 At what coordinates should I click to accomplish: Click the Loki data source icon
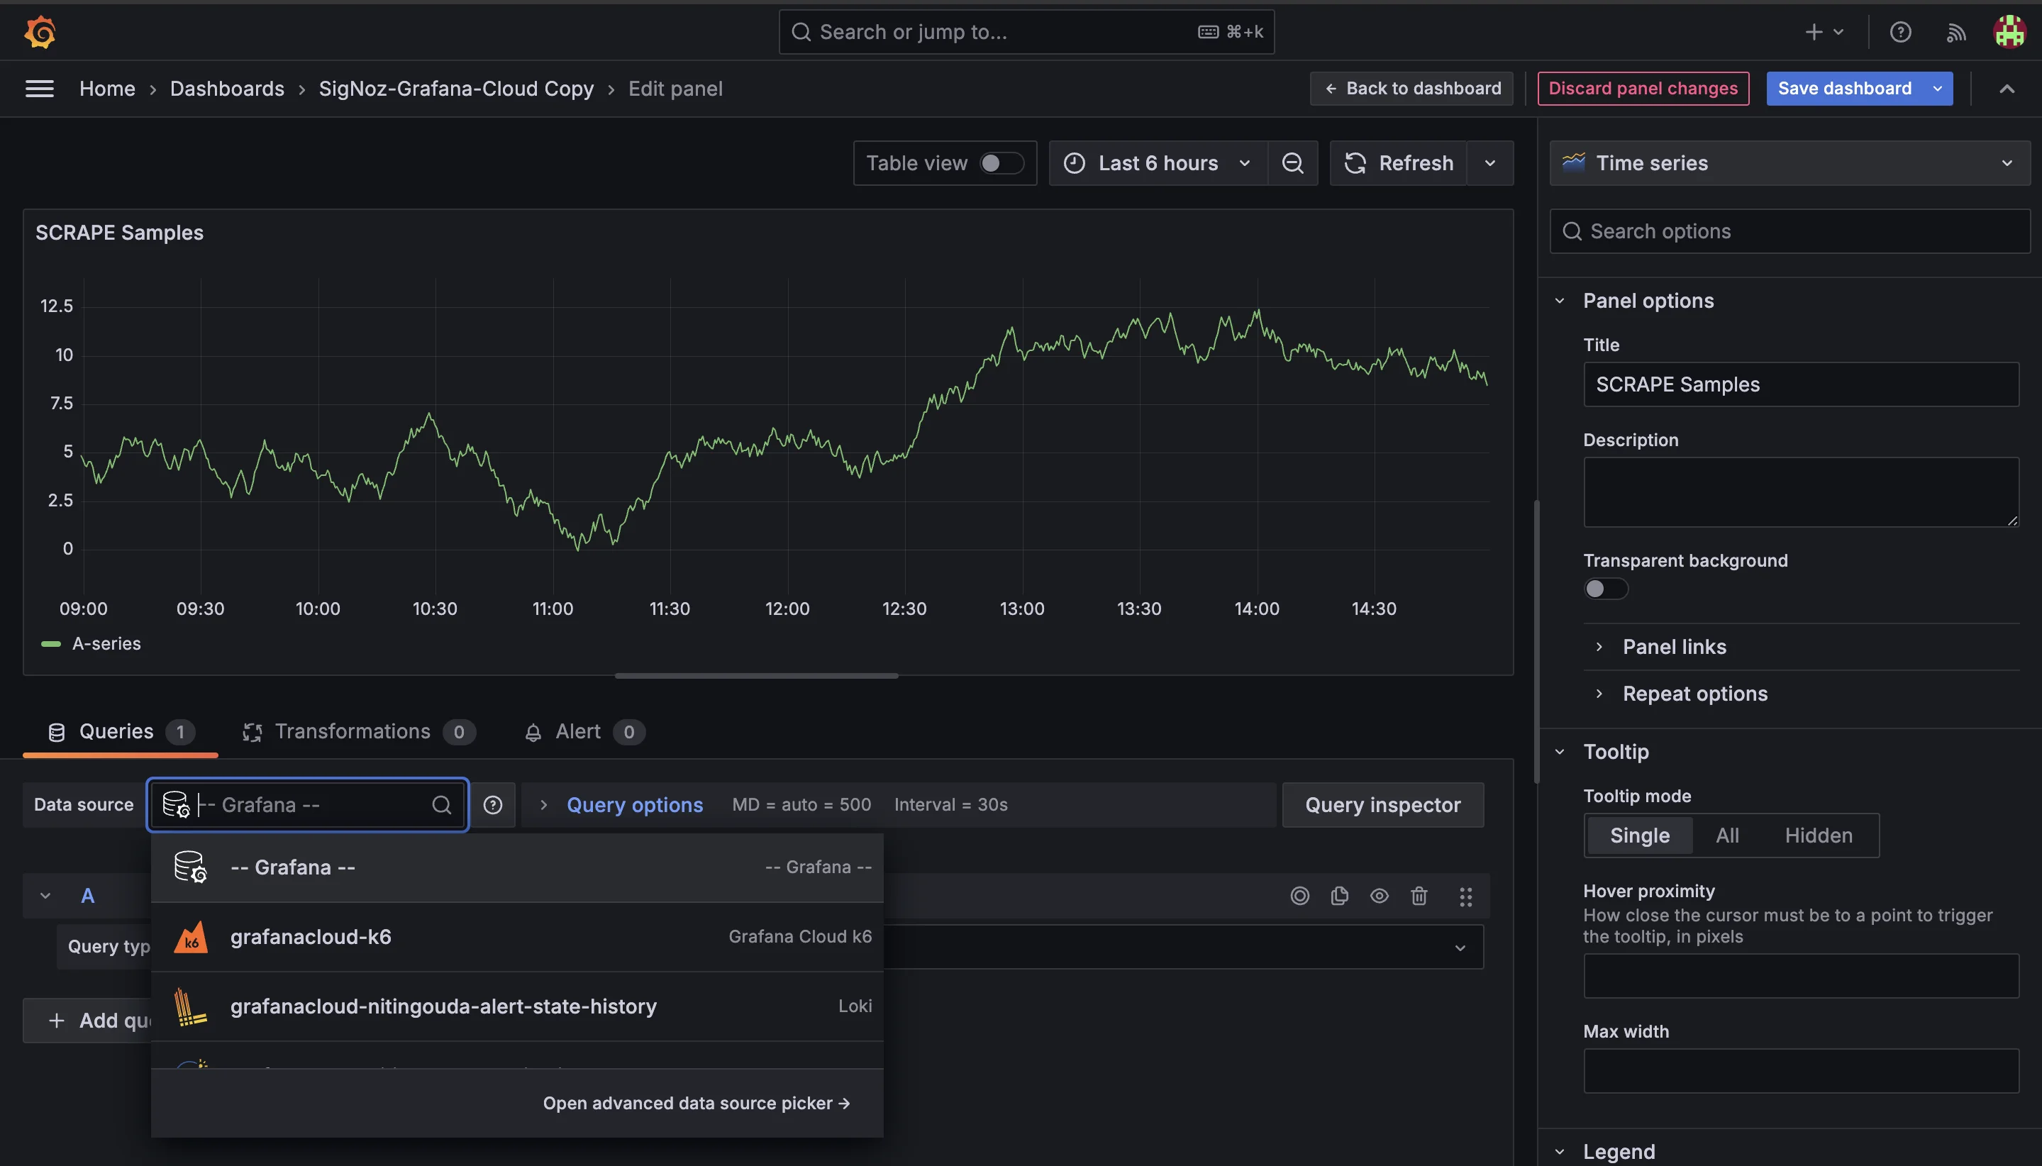pyautogui.click(x=191, y=1006)
